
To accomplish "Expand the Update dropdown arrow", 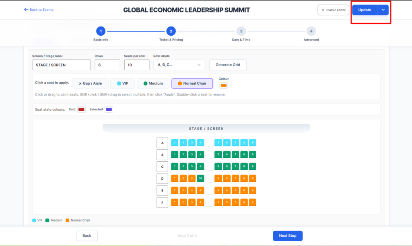I will (383, 10).
